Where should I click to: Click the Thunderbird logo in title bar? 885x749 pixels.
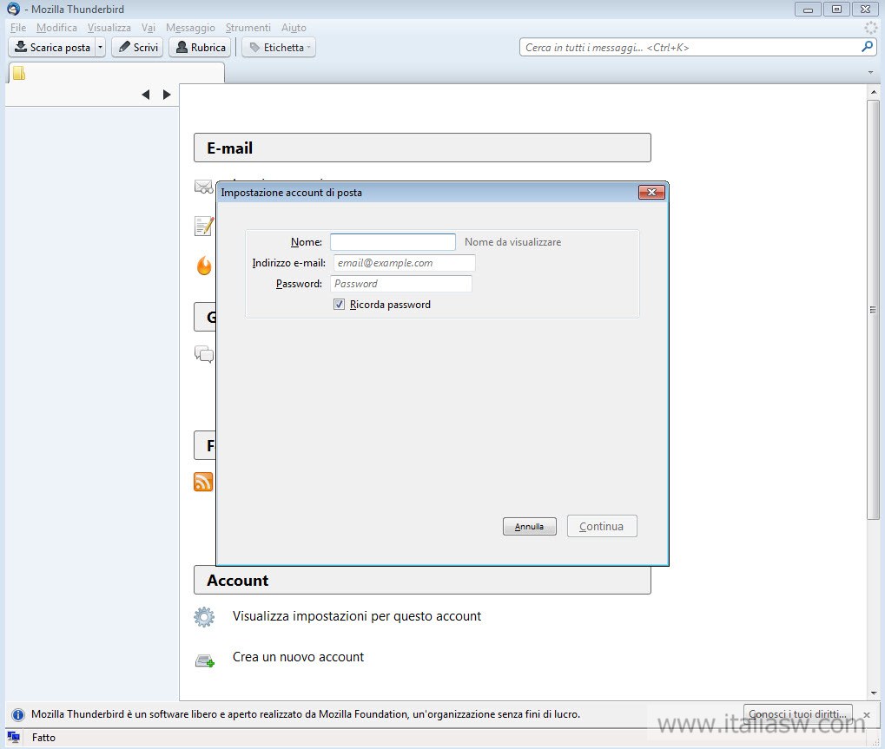13,9
